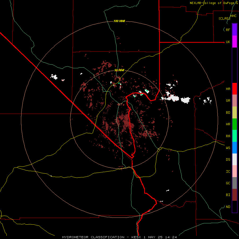Click the brown BI legend color swatch
The image size is (239, 239).
(x=234, y=195)
